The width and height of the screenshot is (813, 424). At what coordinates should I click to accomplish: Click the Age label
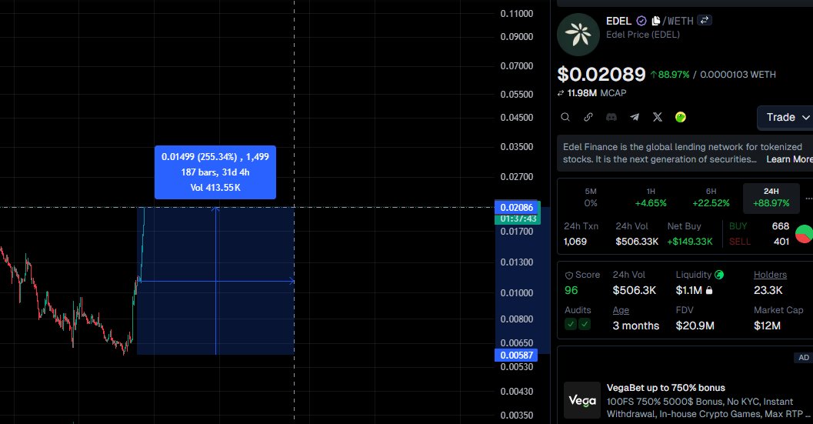(621, 310)
